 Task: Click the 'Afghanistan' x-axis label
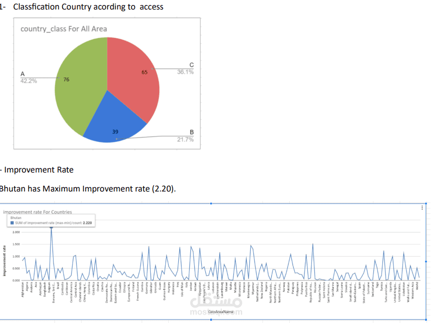23,289
